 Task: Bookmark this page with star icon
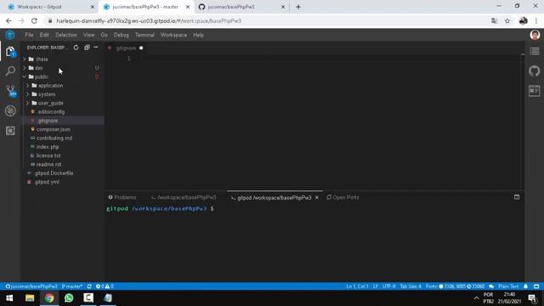(x=507, y=20)
